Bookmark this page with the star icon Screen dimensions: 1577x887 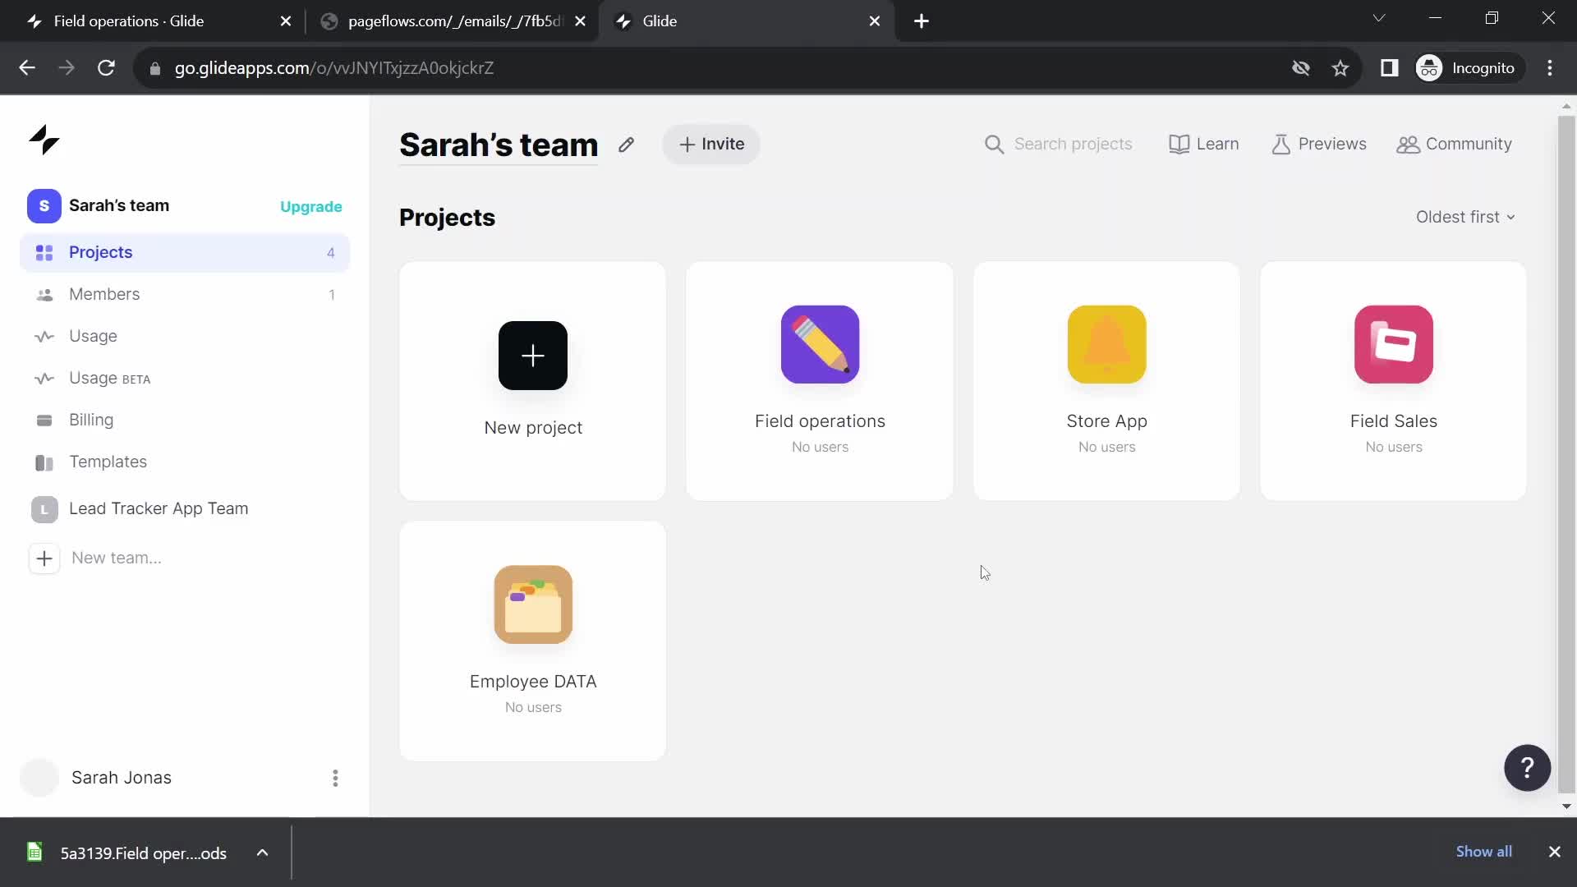coord(1340,68)
